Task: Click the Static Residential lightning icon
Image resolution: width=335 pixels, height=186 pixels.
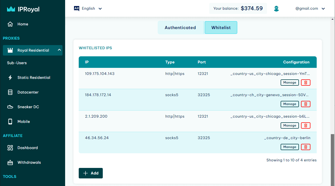Action: [x=10, y=78]
